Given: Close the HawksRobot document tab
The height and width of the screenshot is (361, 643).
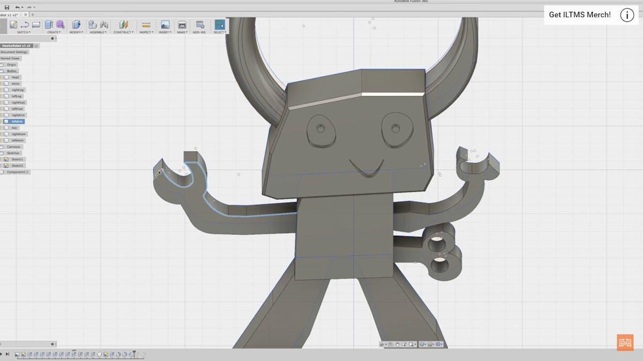Looking at the screenshot, I should point(26,14).
